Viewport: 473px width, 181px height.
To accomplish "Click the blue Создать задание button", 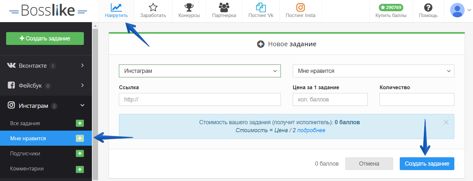I will point(427,164).
